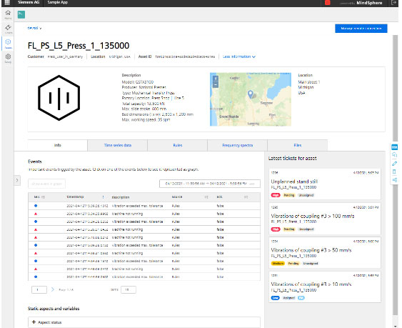Screen dimensions: 402x328
Task: Switch to the Time series data tab
Action: [117, 145]
